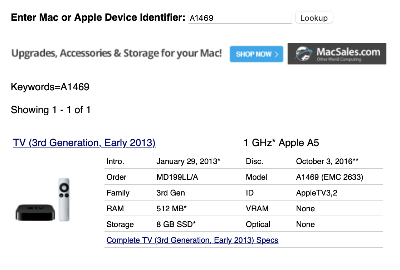Open the MacSales.com logo banner
This screenshot has height=270, width=400.
tap(337, 54)
